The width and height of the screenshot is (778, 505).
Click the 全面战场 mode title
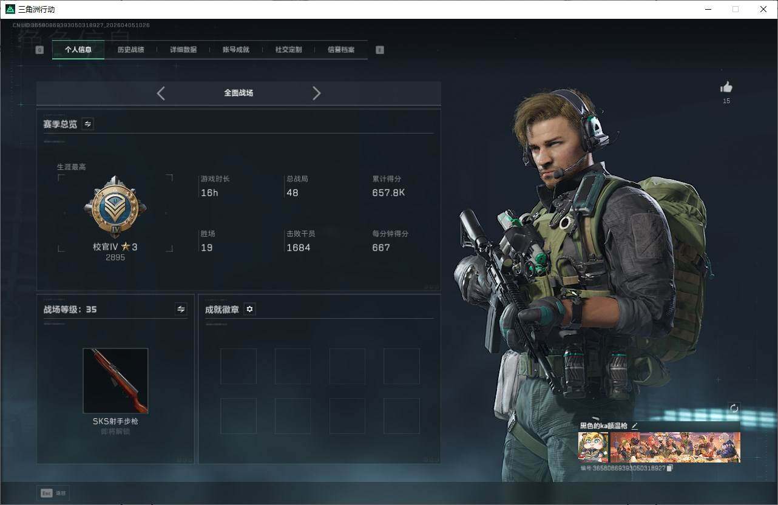pyautogui.click(x=238, y=93)
